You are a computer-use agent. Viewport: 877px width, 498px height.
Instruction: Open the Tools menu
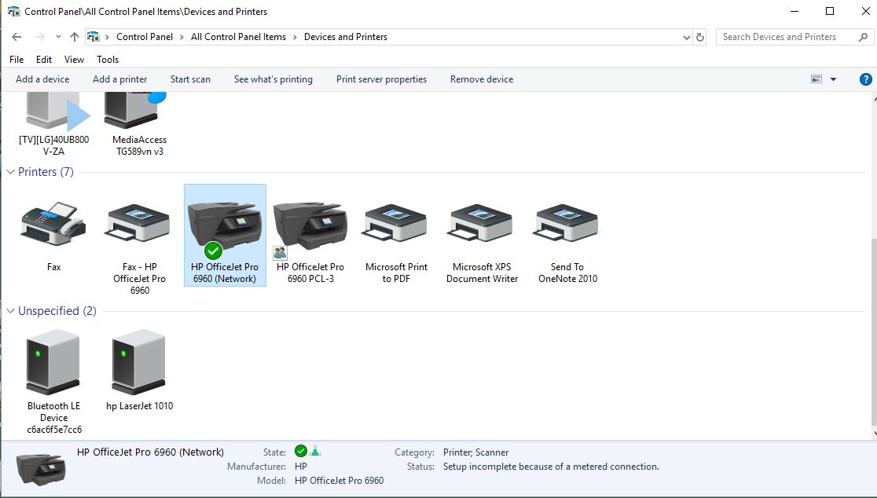point(107,59)
